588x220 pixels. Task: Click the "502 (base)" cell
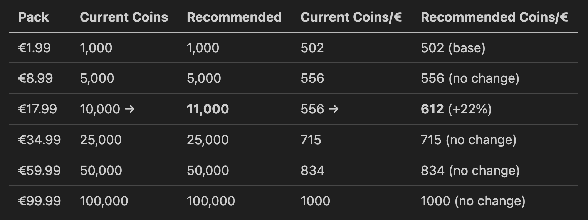tap(453, 48)
